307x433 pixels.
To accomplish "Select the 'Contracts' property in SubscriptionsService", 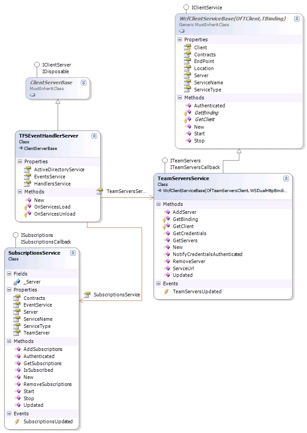I will (34, 298).
